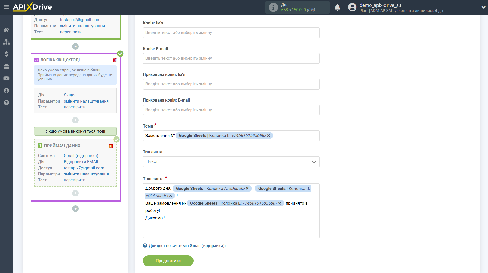Click the help circle icon near Довідка
Screen dimensions: 488x273
click(x=145, y=245)
